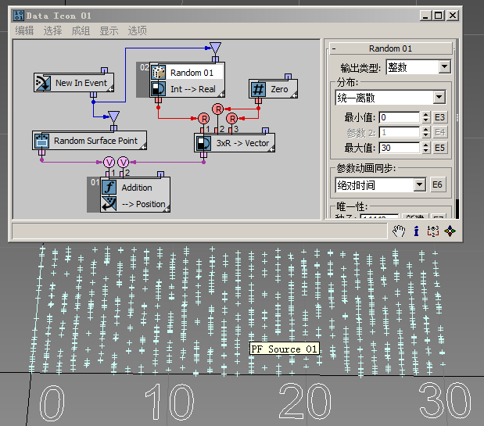Click the E3 button

[x=439, y=117]
